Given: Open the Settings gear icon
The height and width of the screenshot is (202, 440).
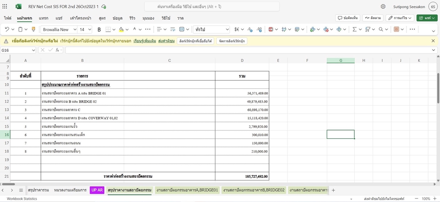Looking at the screenshot, I should [x=383, y=6].
